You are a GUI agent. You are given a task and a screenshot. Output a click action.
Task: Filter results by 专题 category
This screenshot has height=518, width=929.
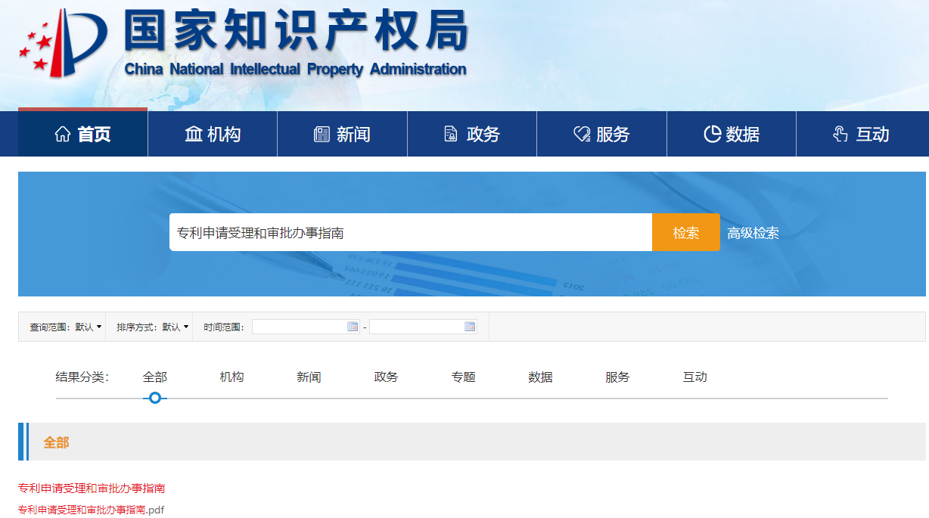[x=463, y=377]
